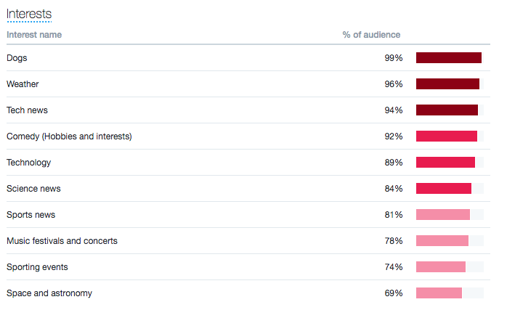Screen dimensions: 507x310
Task: Click the Comedy 92% progress bar
Action: (x=447, y=136)
